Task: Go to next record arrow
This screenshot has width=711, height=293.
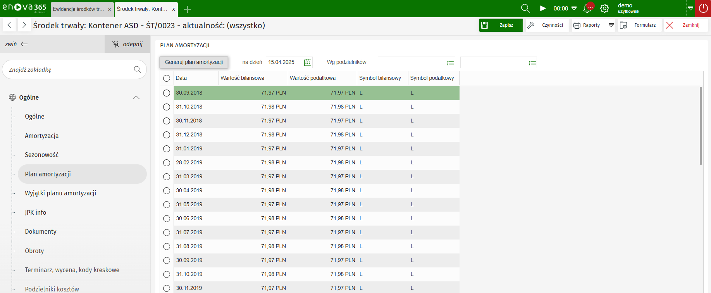Action: pos(24,25)
